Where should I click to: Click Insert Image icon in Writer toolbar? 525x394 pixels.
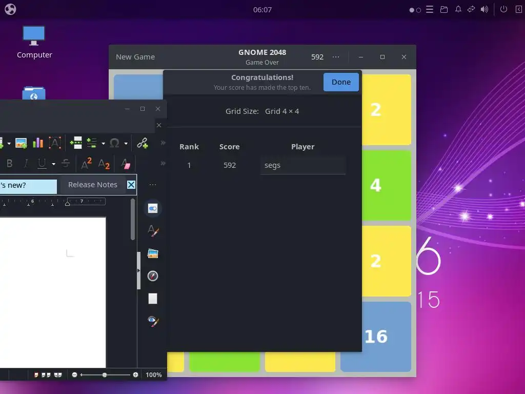[21, 144]
